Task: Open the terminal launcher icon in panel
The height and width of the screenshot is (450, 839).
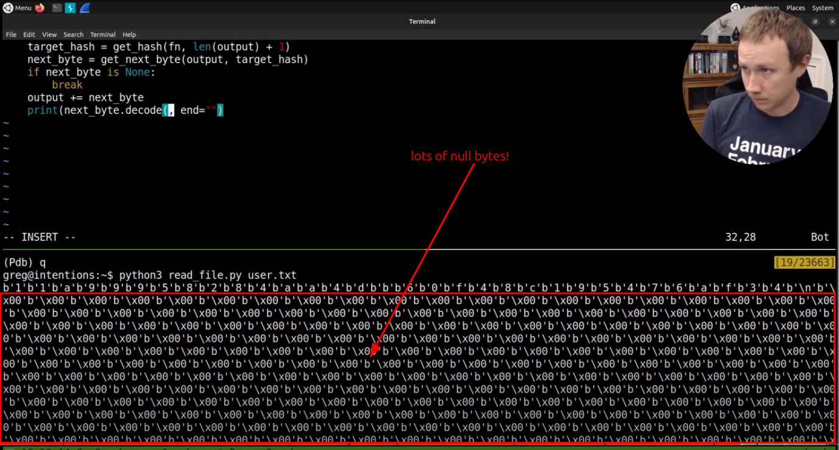Action: 57,8
